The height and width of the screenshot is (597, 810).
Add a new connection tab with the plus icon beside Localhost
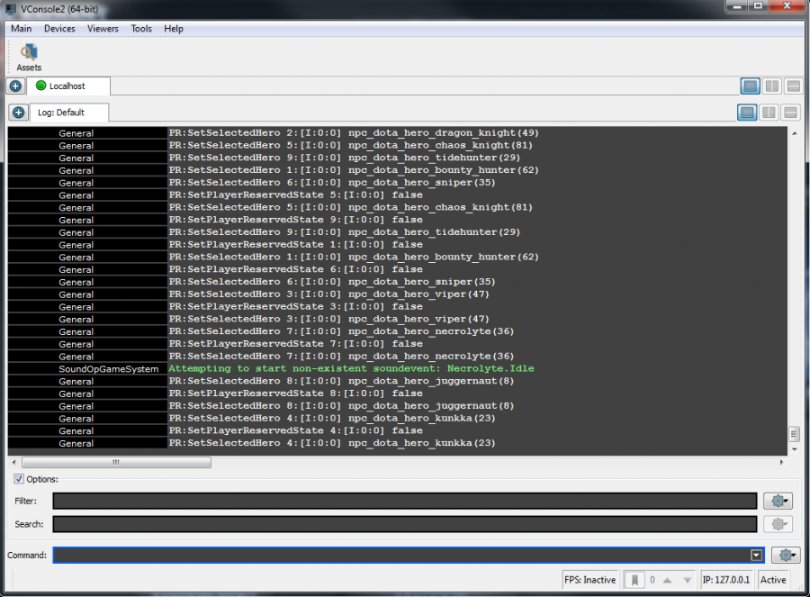click(15, 86)
